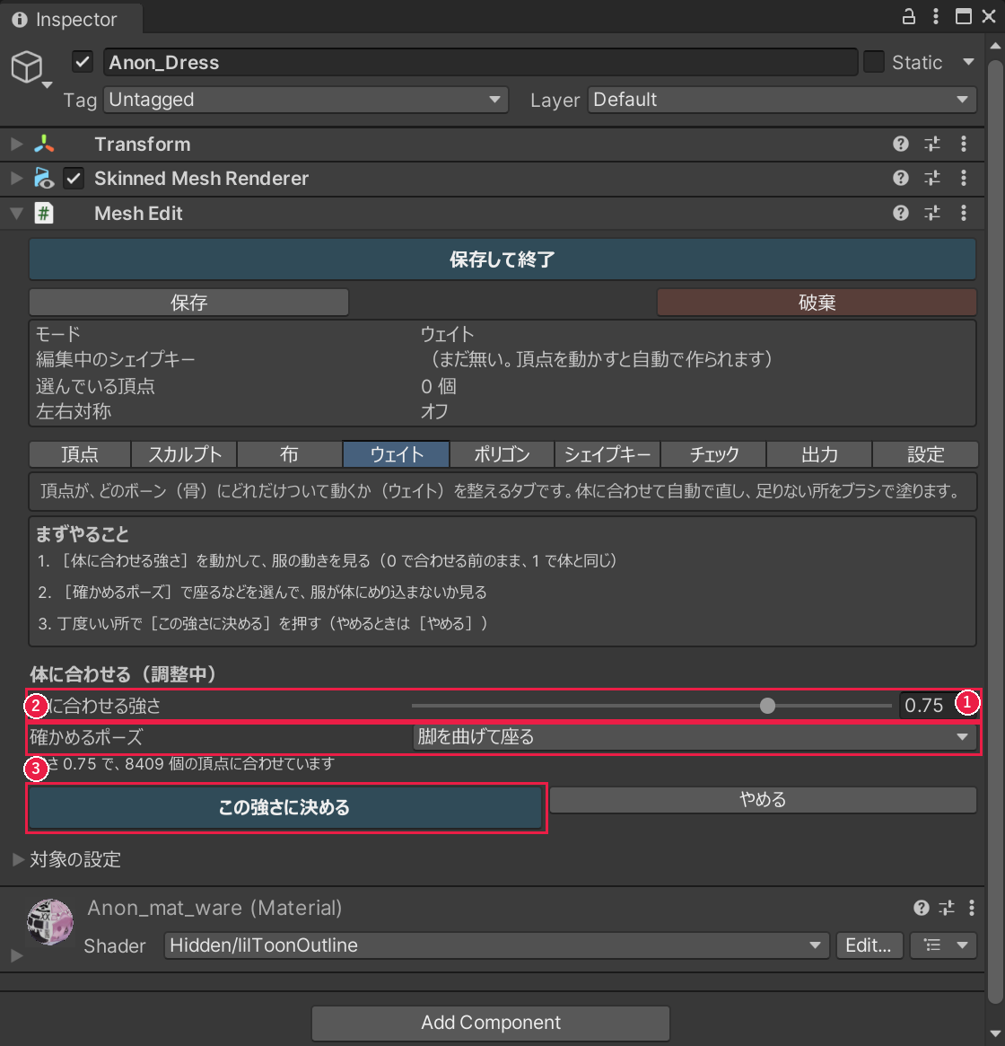The width and height of the screenshot is (1005, 1046).
Task: Collapse the Mesh Edit component
Action: pos(17,214)
